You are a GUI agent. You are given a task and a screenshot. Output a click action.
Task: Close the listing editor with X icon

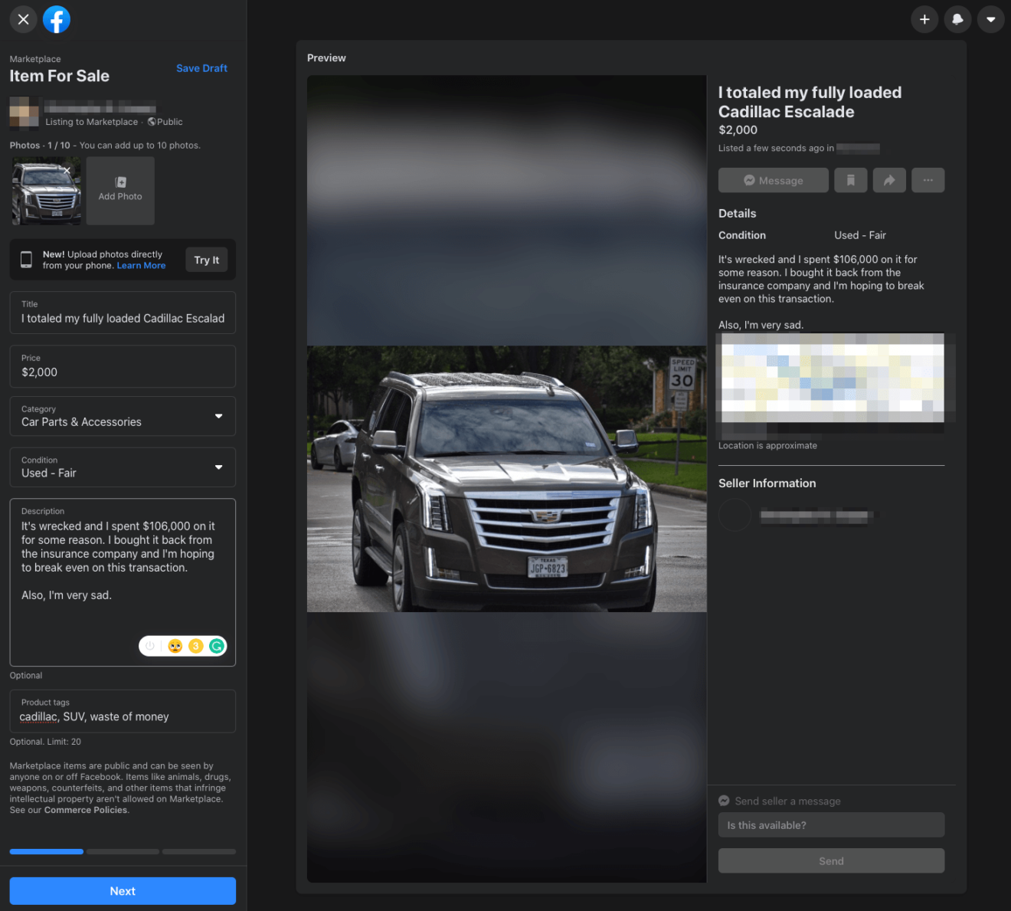point(24,19)
